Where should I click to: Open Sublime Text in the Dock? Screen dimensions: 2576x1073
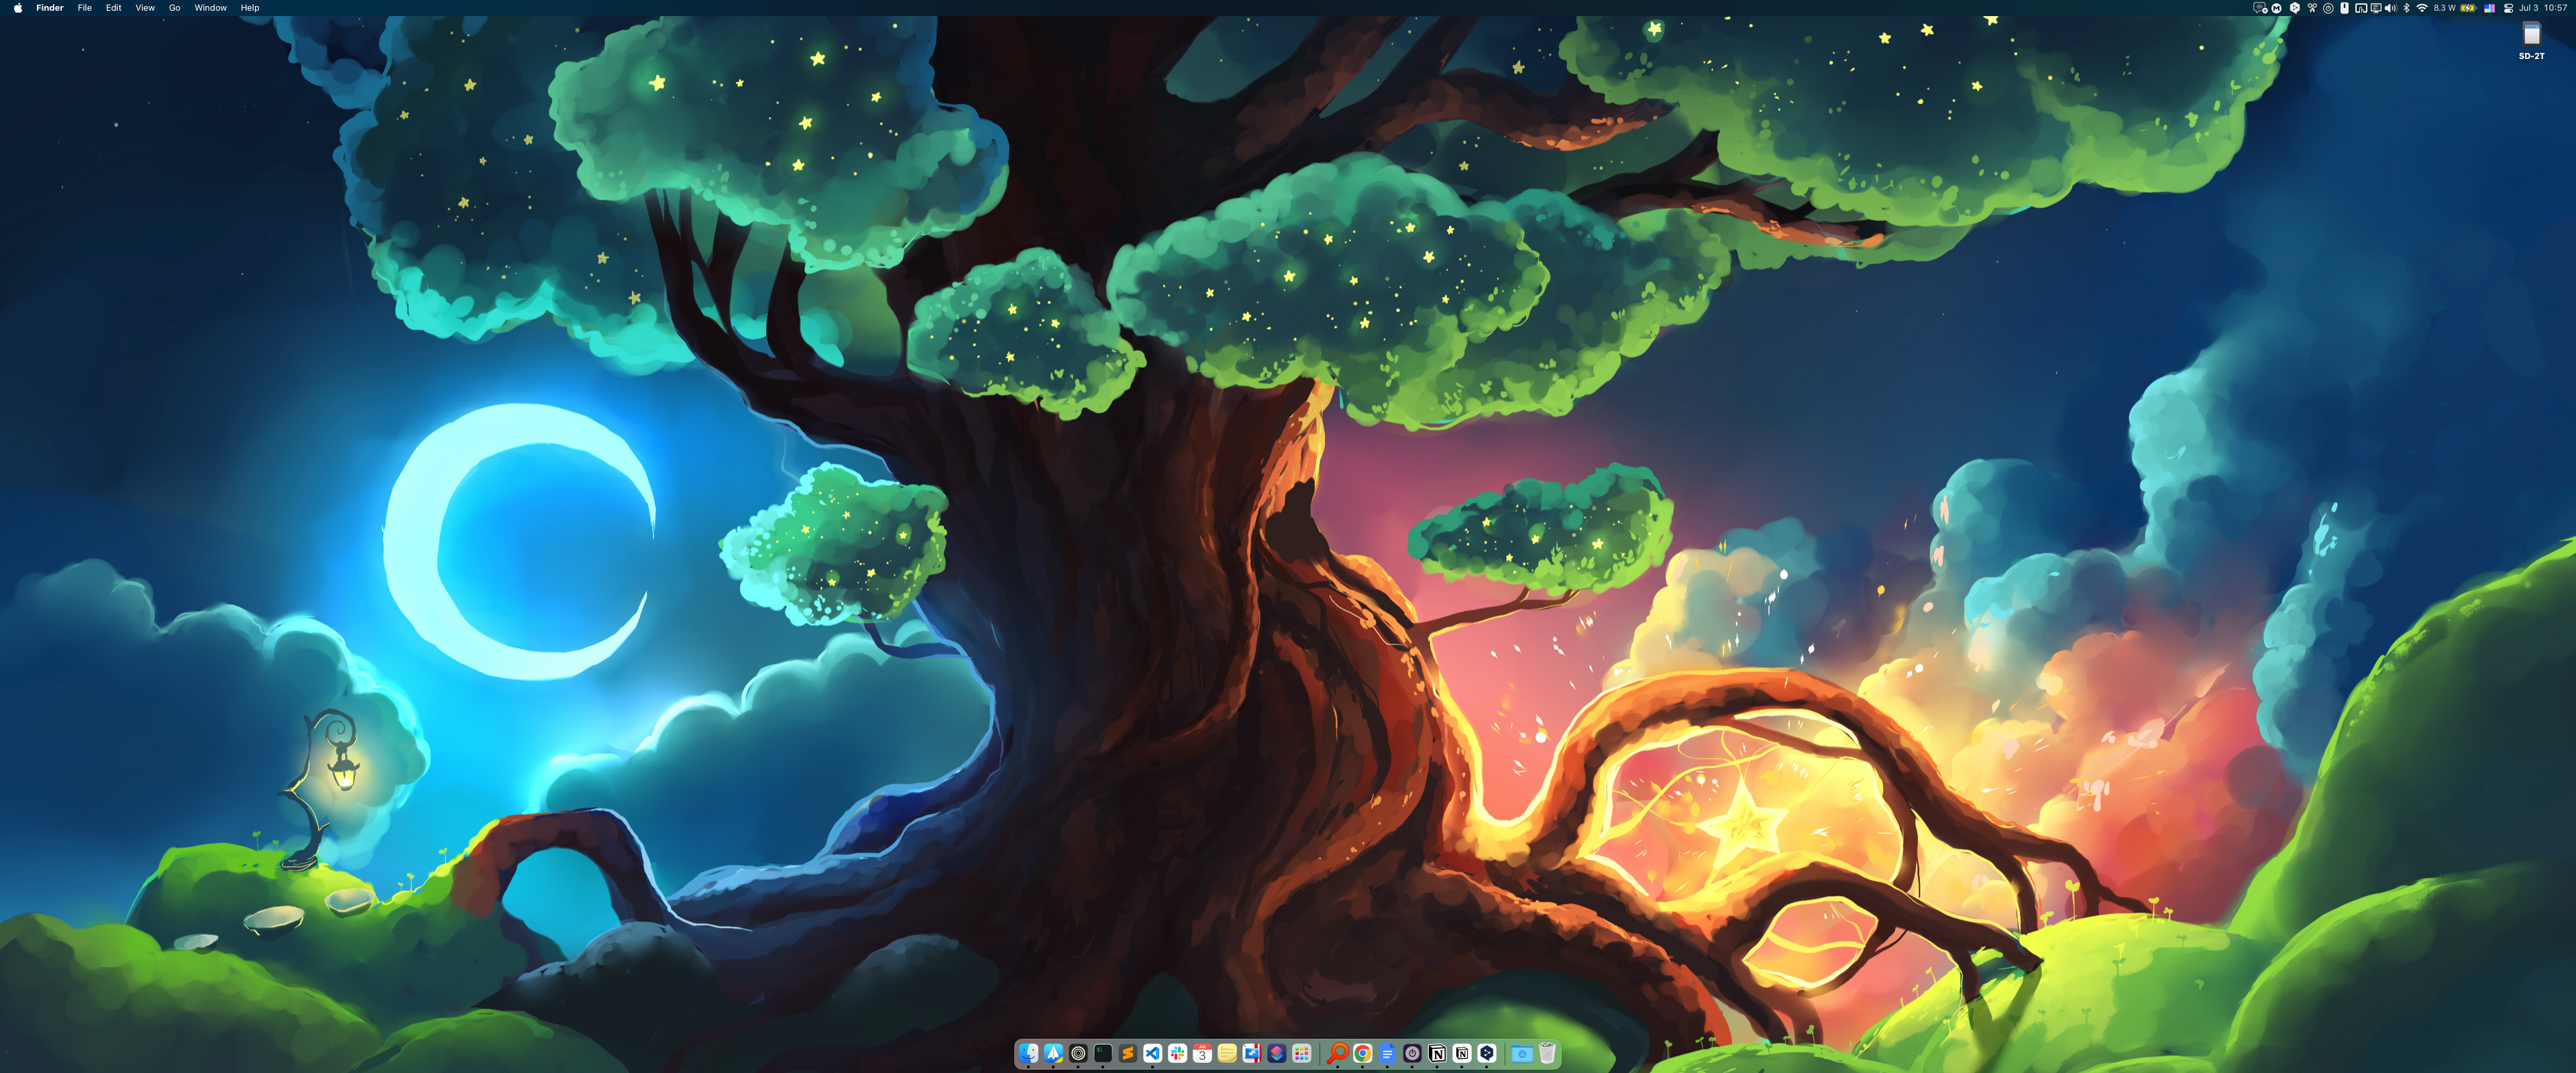tap(1128, 1053)
